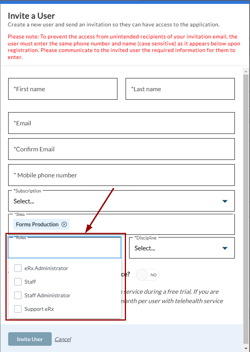Screen dimensions: 250x352
Task: Open the Subscription dropdown arrow
Action: (224, 201)
